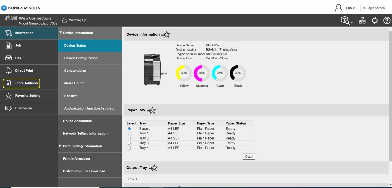
Task: Click the To Login Screen button
Action: 373,8
